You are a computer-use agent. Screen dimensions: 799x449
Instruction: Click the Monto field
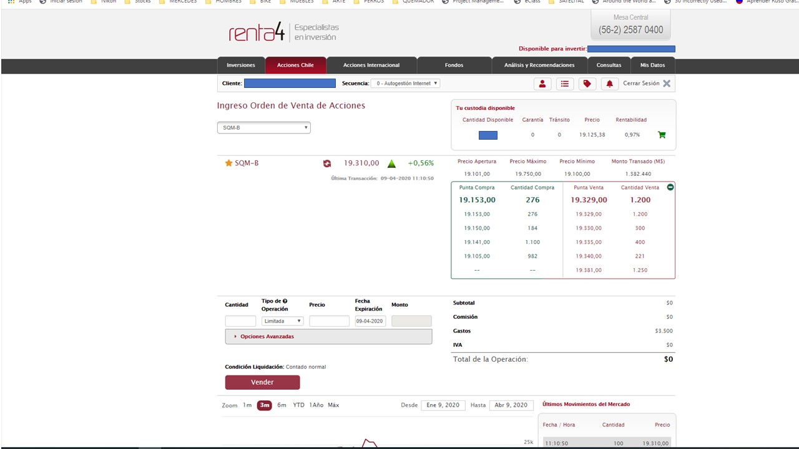tap(411, 321)
